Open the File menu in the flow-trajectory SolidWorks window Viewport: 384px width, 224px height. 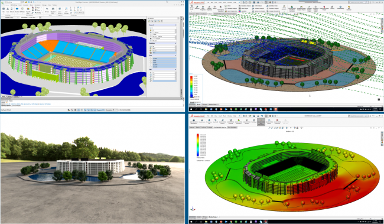coord(208,2)
